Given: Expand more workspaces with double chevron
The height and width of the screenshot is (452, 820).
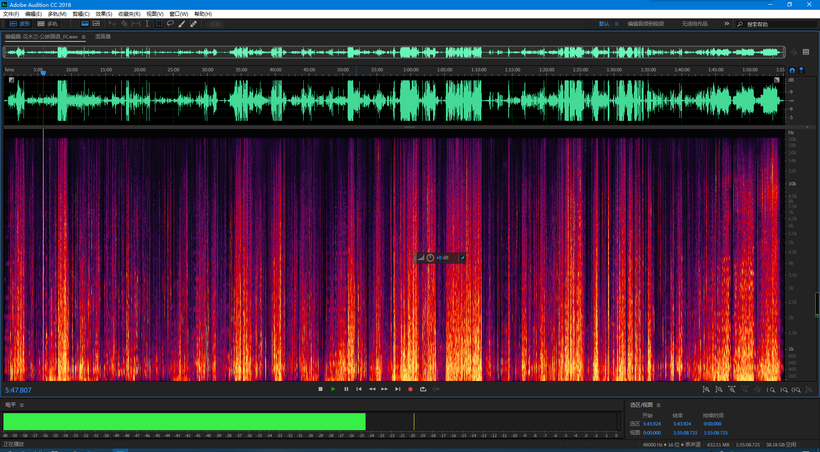Looking at the screenshot, I should click(726, 24).
